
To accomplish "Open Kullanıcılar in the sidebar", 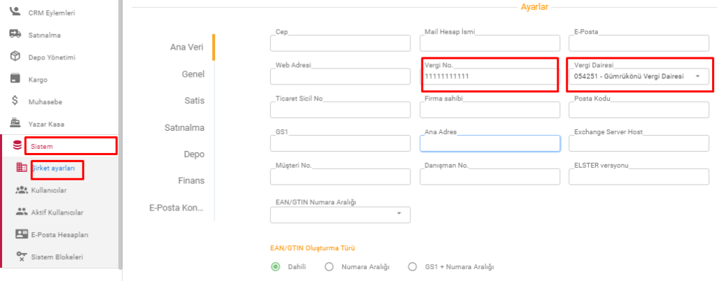I will pos(49,190).
